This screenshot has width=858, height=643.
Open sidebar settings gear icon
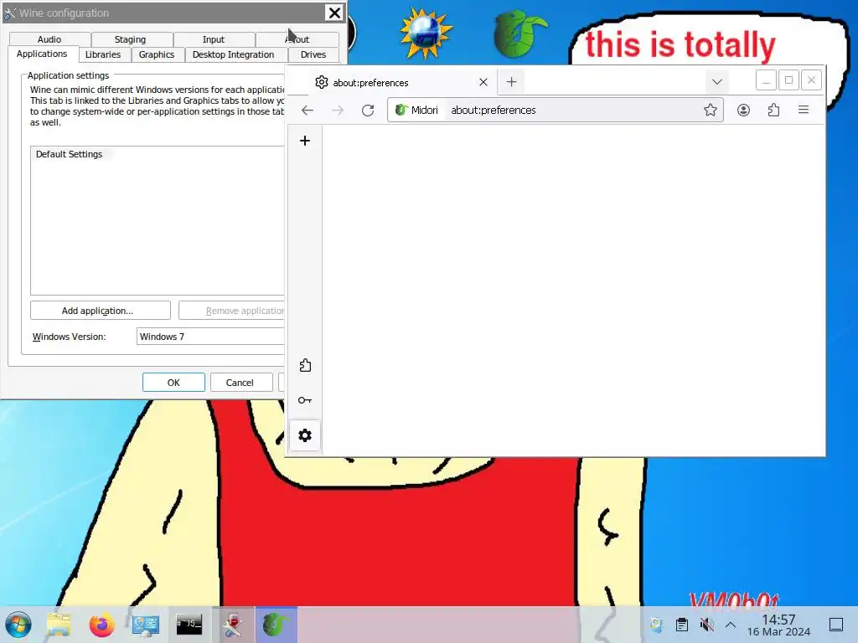[305, 435]
